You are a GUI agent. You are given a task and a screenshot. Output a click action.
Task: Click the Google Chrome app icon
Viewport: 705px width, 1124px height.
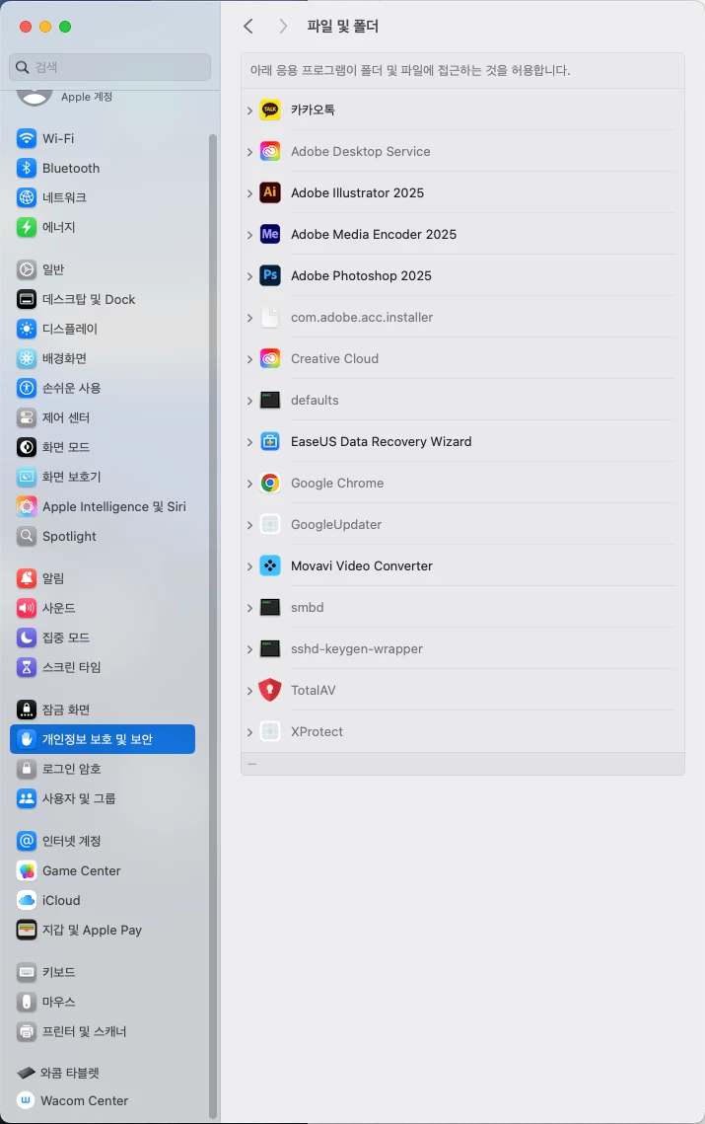coord(270,484)
